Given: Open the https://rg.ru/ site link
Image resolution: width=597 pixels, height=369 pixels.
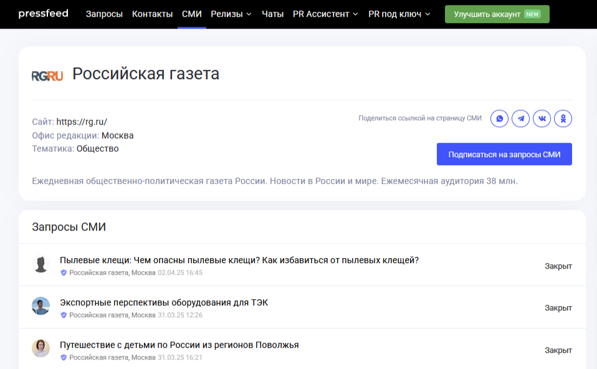Looking at the screenshot, I should 82,122.
